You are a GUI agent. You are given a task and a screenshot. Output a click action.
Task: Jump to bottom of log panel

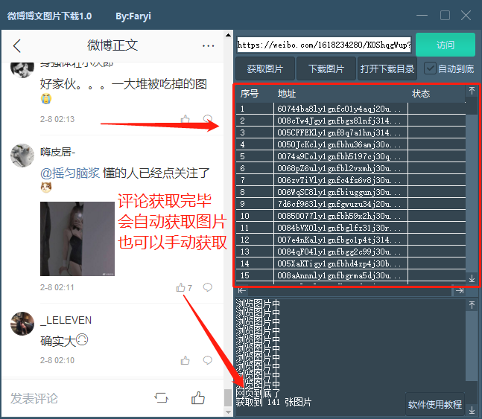pos(472,410)
